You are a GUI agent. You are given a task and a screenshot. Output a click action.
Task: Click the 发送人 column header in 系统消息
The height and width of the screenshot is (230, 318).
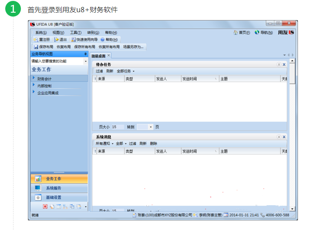coord(168,151)
